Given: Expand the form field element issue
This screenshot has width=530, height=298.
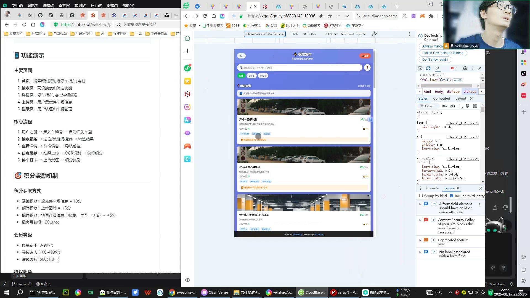Looking at the screenshot, I should (420, 204).
